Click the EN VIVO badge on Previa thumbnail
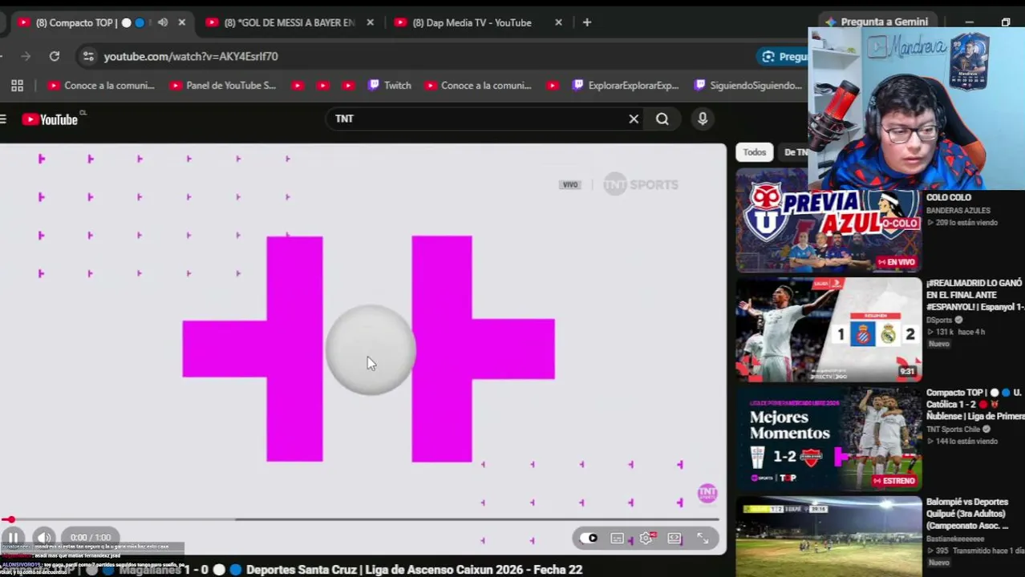 (x=897, y=262)
